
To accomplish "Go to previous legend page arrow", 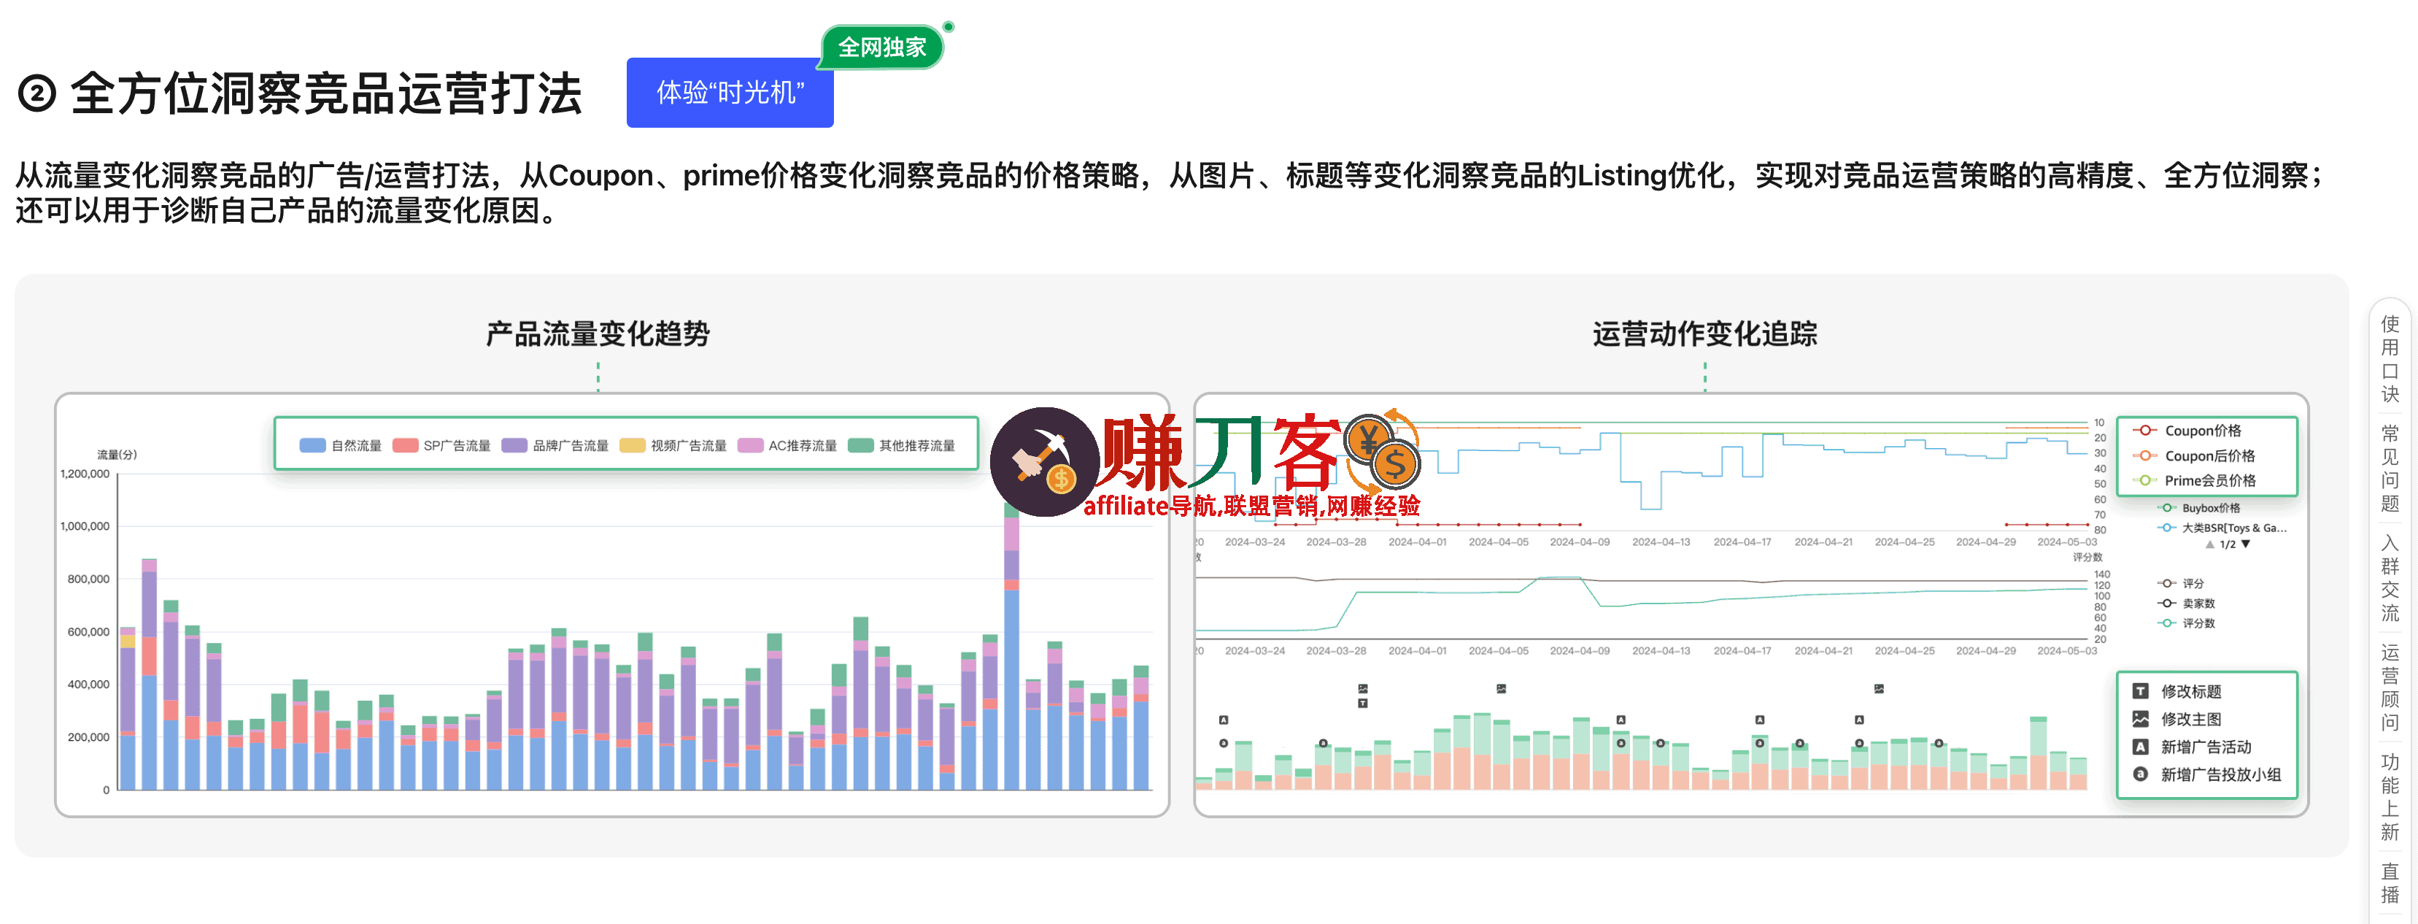I will pos(2211,544).
